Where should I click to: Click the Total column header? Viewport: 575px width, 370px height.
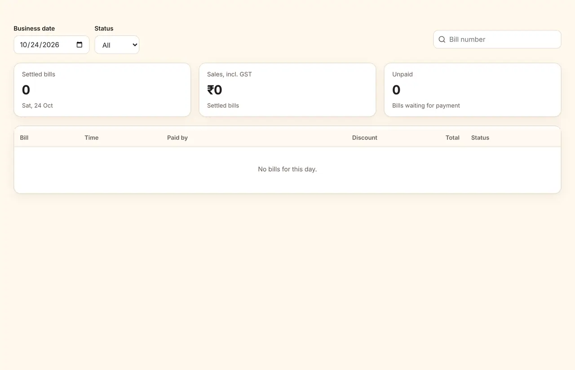(452, 138)
